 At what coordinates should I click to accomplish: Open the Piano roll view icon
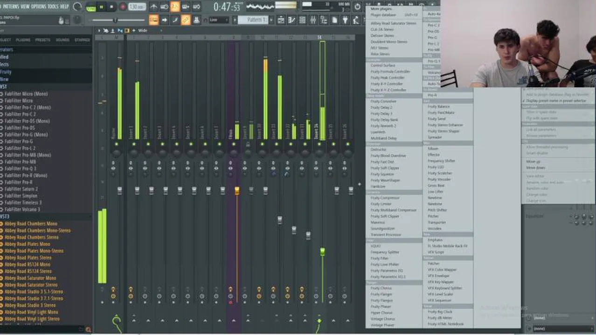pyautogui.click(x=291, y=20)
